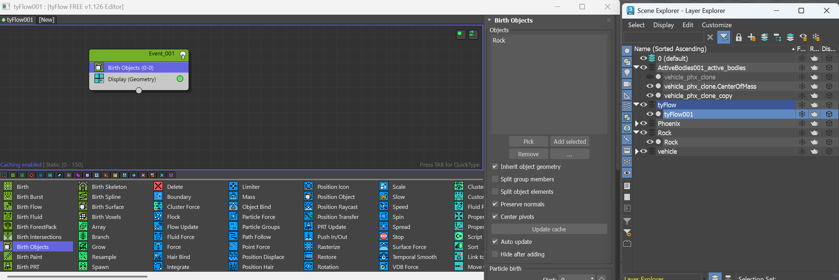Select the Path Follow operator
The height and width of the screenshot is (280, 839).
256,237
